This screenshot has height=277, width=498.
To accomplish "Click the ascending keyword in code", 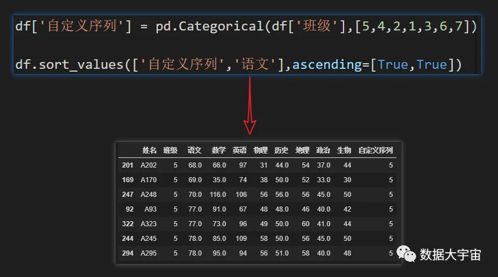I will click(327, 65).
